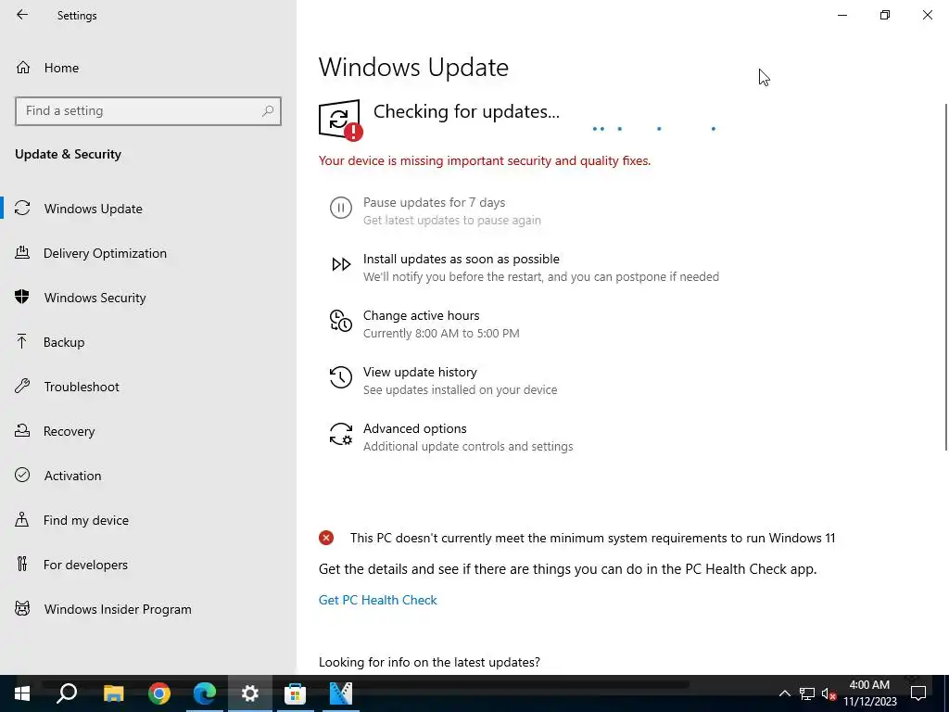The image size is (949, 712).
Task: Select Pause updates for 7 days
Action: 434,202
